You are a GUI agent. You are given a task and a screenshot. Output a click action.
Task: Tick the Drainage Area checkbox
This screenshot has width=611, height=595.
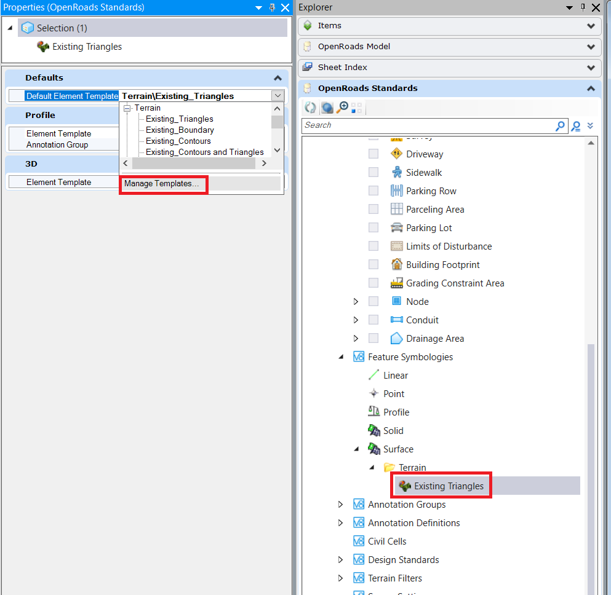click(x=373, y=338)
